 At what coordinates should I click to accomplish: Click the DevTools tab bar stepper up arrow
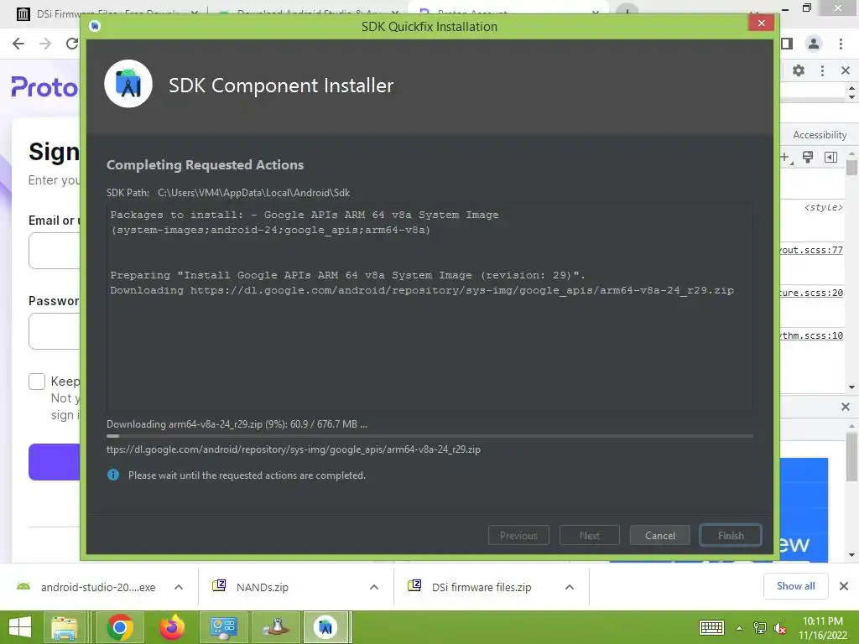851,87
